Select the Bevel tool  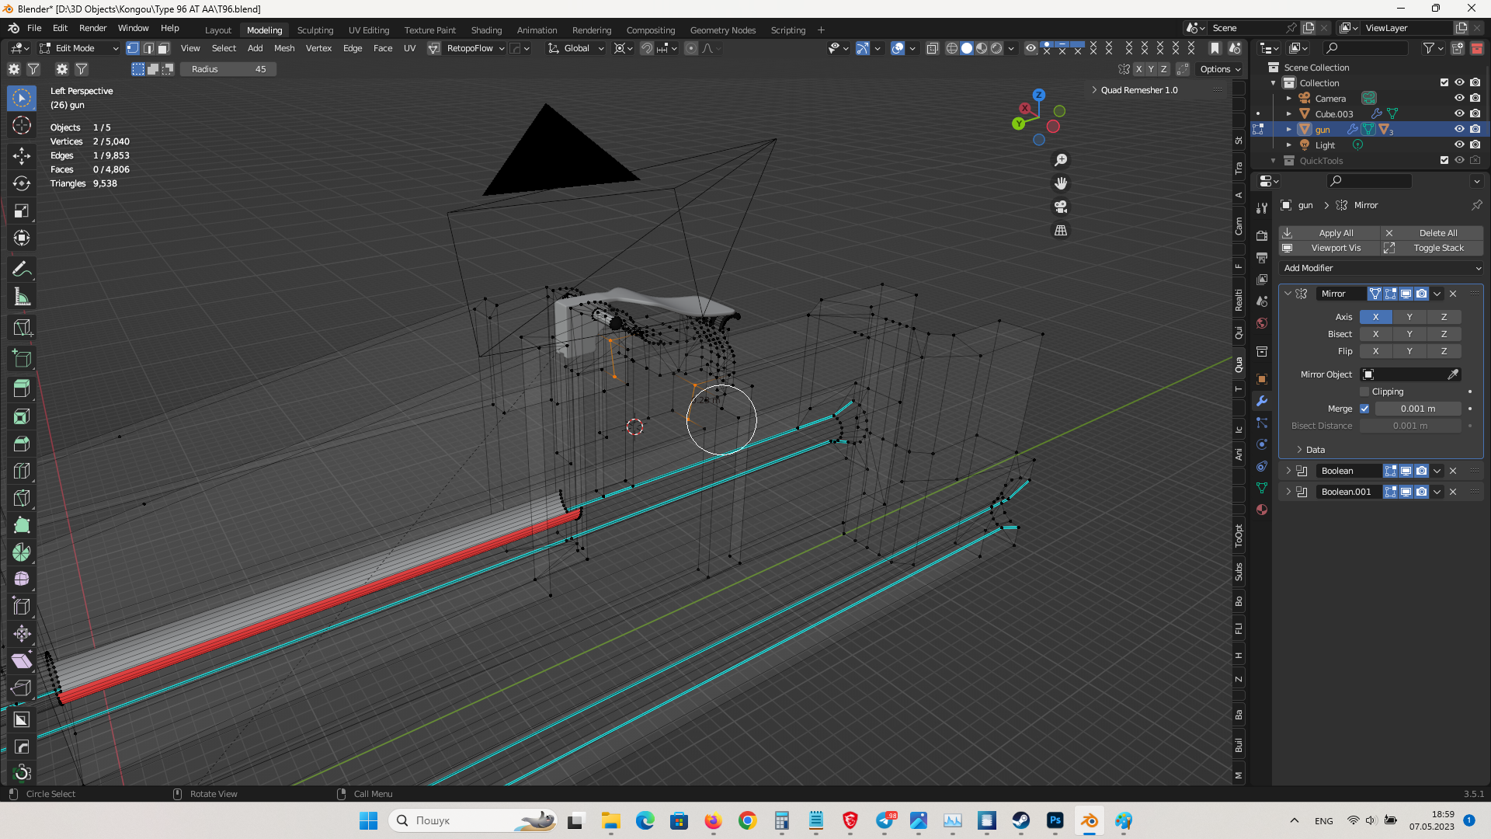point(22,444)
